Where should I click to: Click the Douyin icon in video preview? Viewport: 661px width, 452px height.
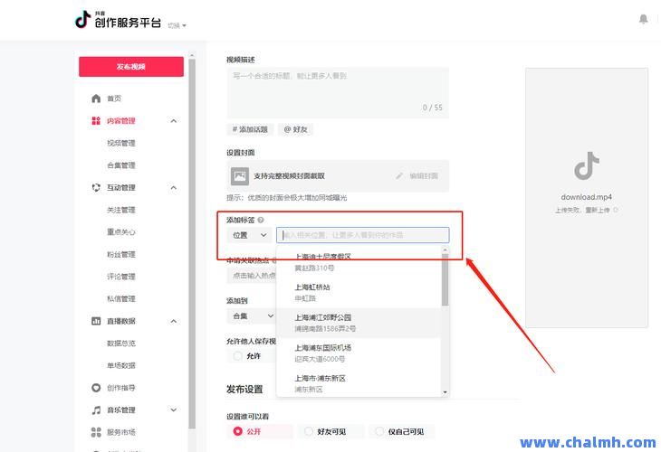pos(587,165)
